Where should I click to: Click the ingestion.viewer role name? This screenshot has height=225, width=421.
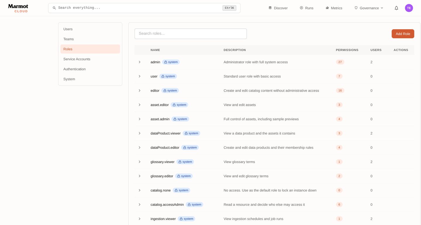click(x=163, y=219)
